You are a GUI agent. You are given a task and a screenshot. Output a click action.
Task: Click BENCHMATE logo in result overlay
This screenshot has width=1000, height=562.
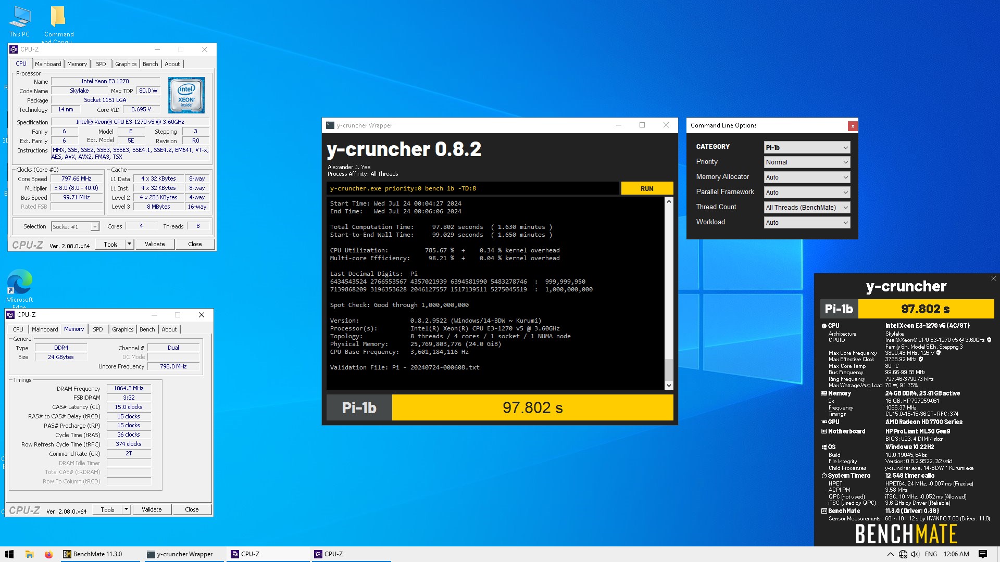click(906, 534)
